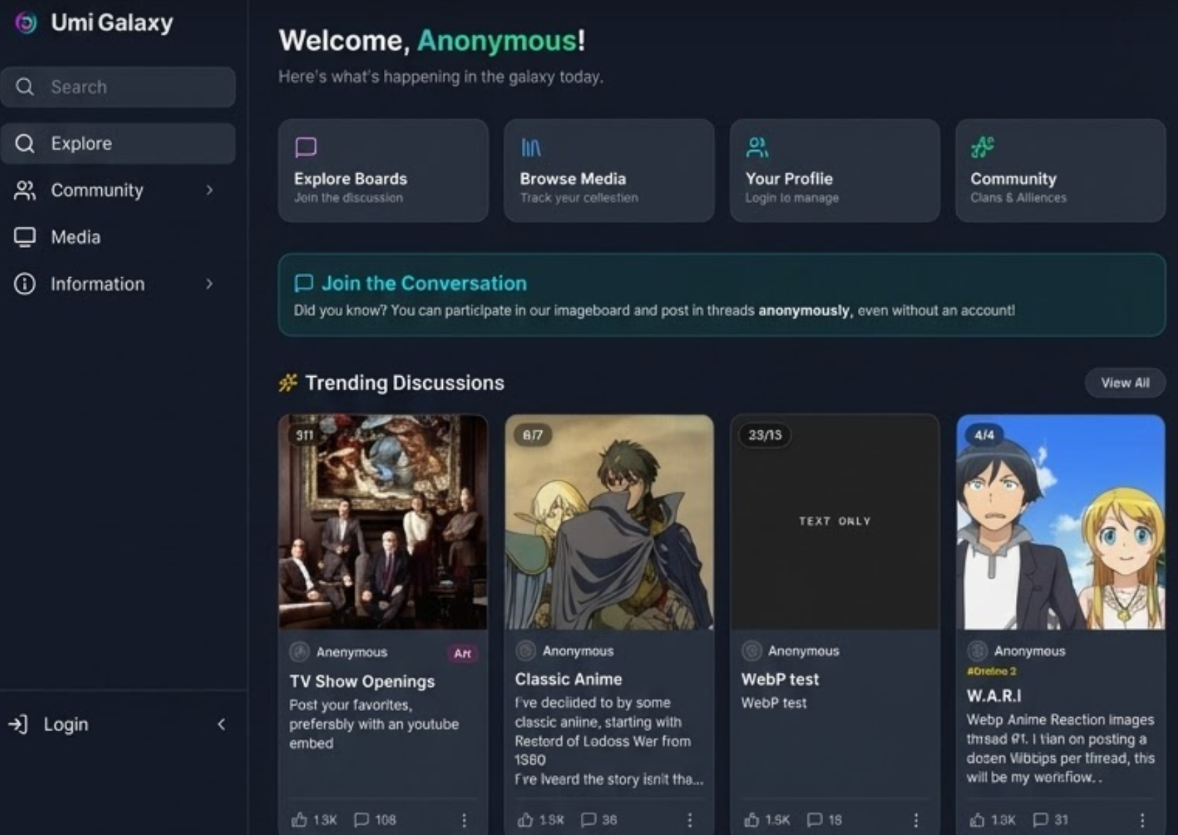Image resolution: width=1178 pixels, height=835 pixels.
Task: Open the Community Clans & Alliances card
Action: 1061,170
